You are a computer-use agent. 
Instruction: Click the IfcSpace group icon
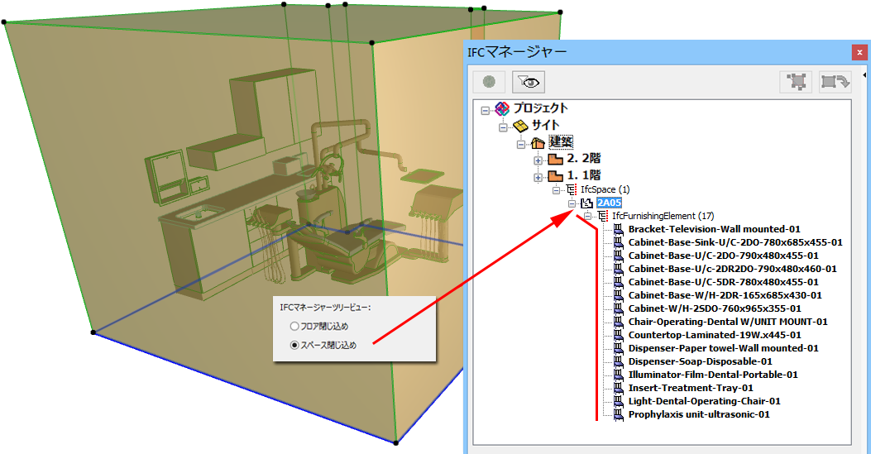point(571,190)
